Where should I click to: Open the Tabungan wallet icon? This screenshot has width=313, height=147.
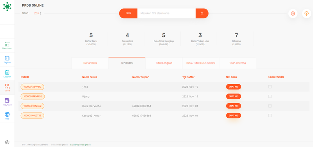coord(7,102)
